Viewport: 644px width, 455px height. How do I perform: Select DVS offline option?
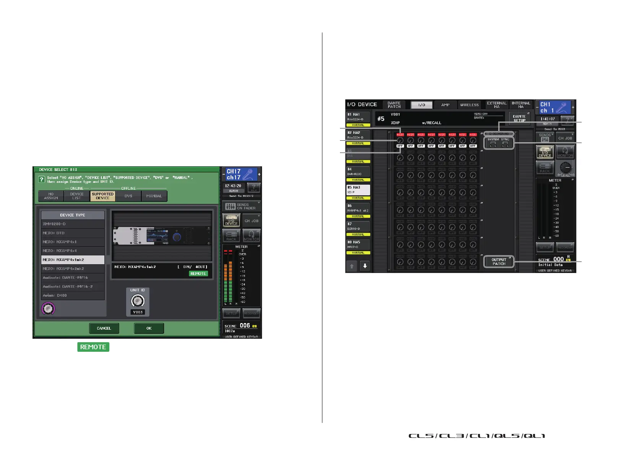click(x=128, y=196)
